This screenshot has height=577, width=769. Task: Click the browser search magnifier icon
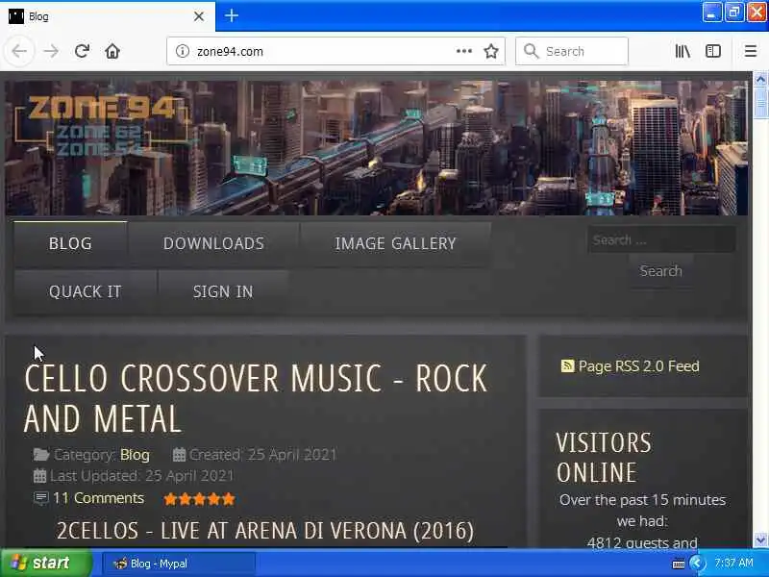tap(531, 51)
